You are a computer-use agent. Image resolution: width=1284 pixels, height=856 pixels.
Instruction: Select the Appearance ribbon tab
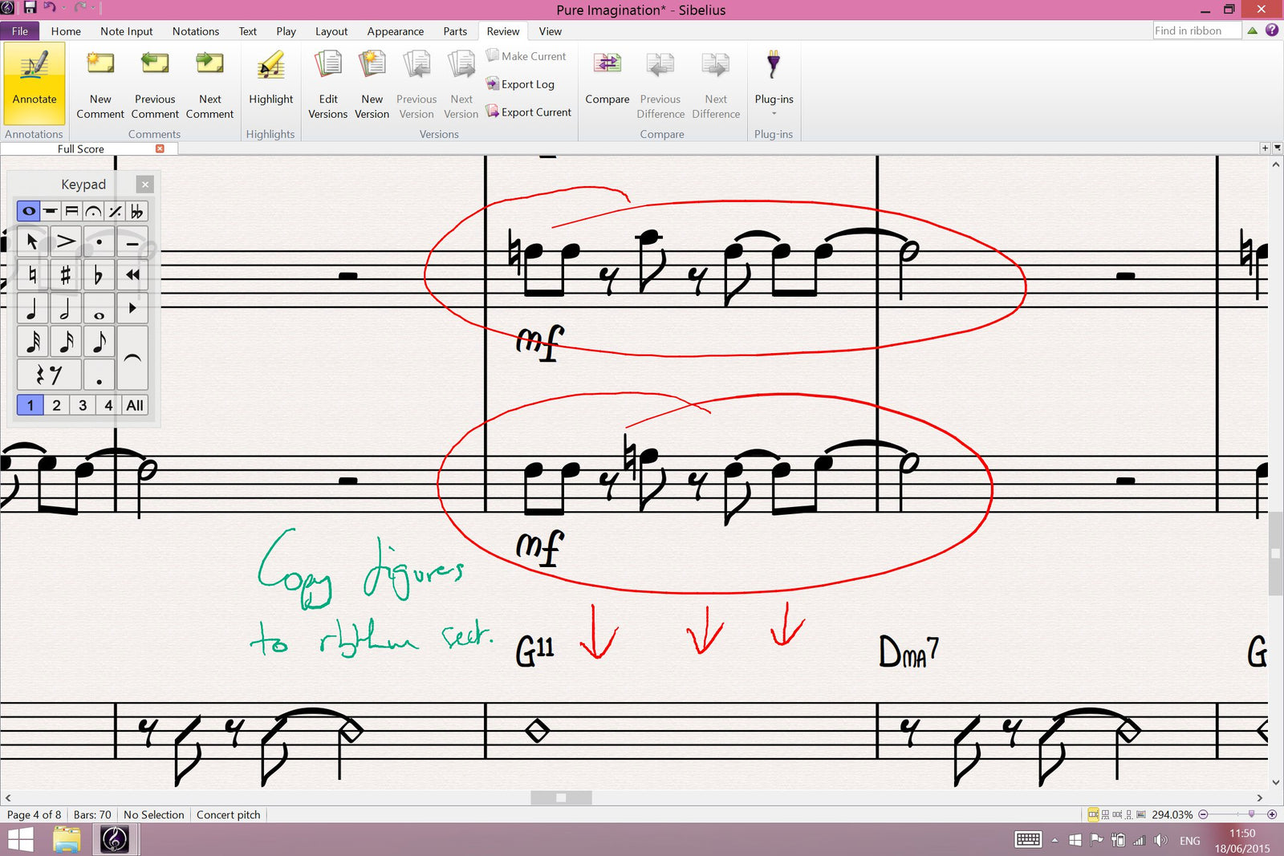(396, 31)
